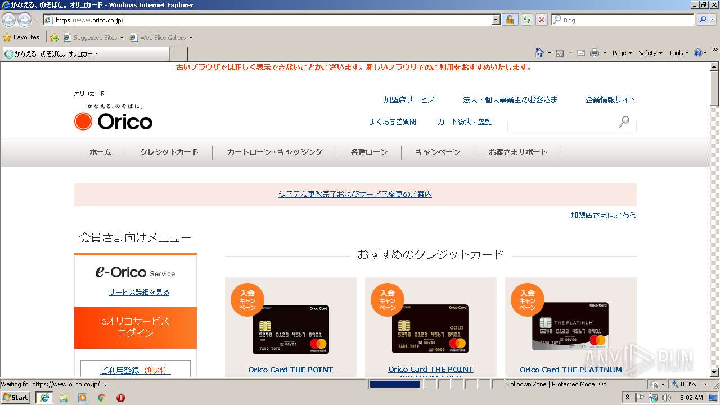This screenshot has width=720, height=405.
Task: Click the security lock icon in address bar
Action: 510,20
